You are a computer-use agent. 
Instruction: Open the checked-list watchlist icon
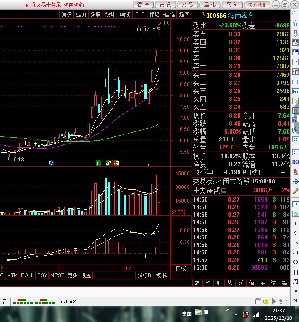pos(295,42)
